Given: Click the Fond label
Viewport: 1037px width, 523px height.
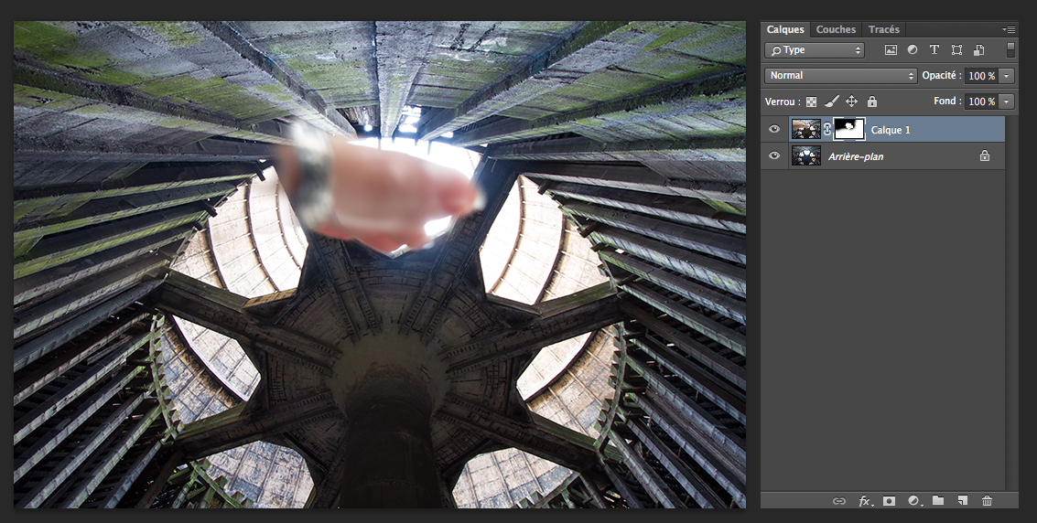Looking at the screenshot, I should coord(947,101).
